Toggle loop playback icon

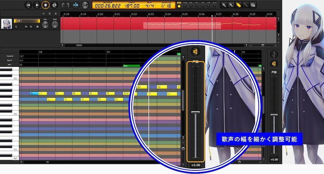pos(54,5)
